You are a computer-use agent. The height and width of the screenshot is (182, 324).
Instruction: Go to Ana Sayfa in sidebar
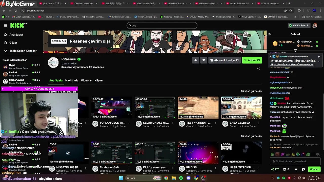pyautogui.click(x=16, y=35)
